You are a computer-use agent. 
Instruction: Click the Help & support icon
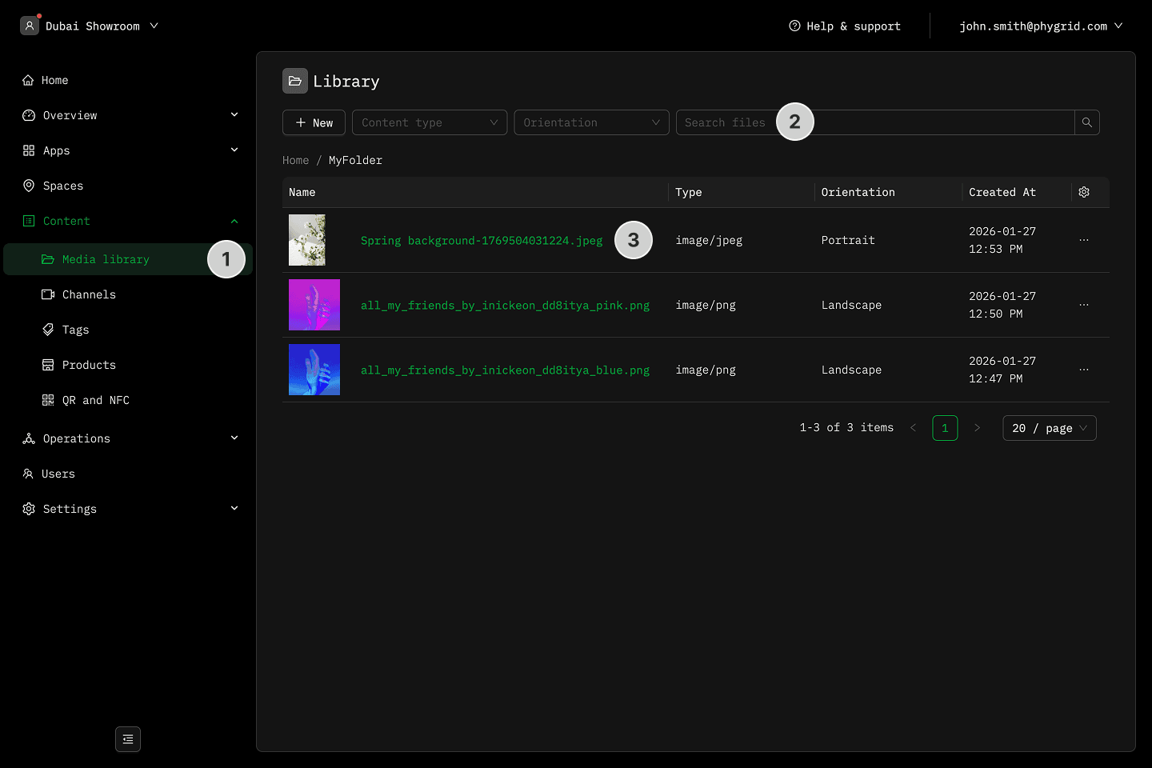coord(794,26)
